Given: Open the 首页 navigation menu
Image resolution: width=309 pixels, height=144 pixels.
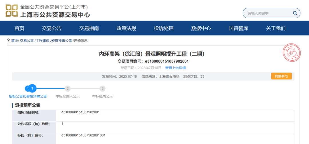Looking at the screenshot, I should tap(19, 28).
